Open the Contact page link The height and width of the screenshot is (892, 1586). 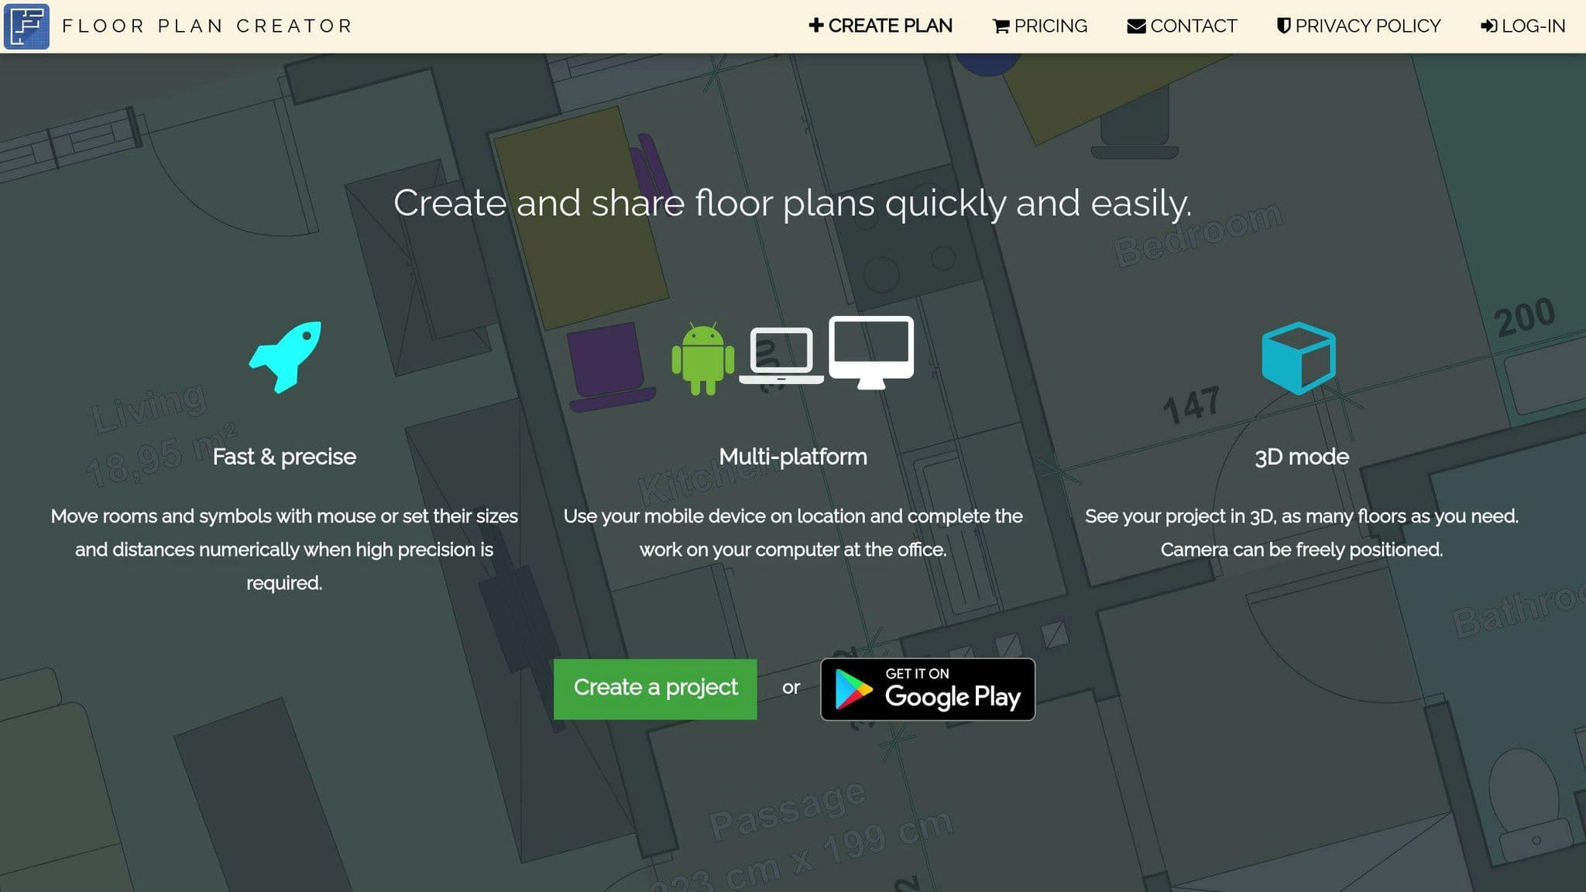pos(1182,26)
